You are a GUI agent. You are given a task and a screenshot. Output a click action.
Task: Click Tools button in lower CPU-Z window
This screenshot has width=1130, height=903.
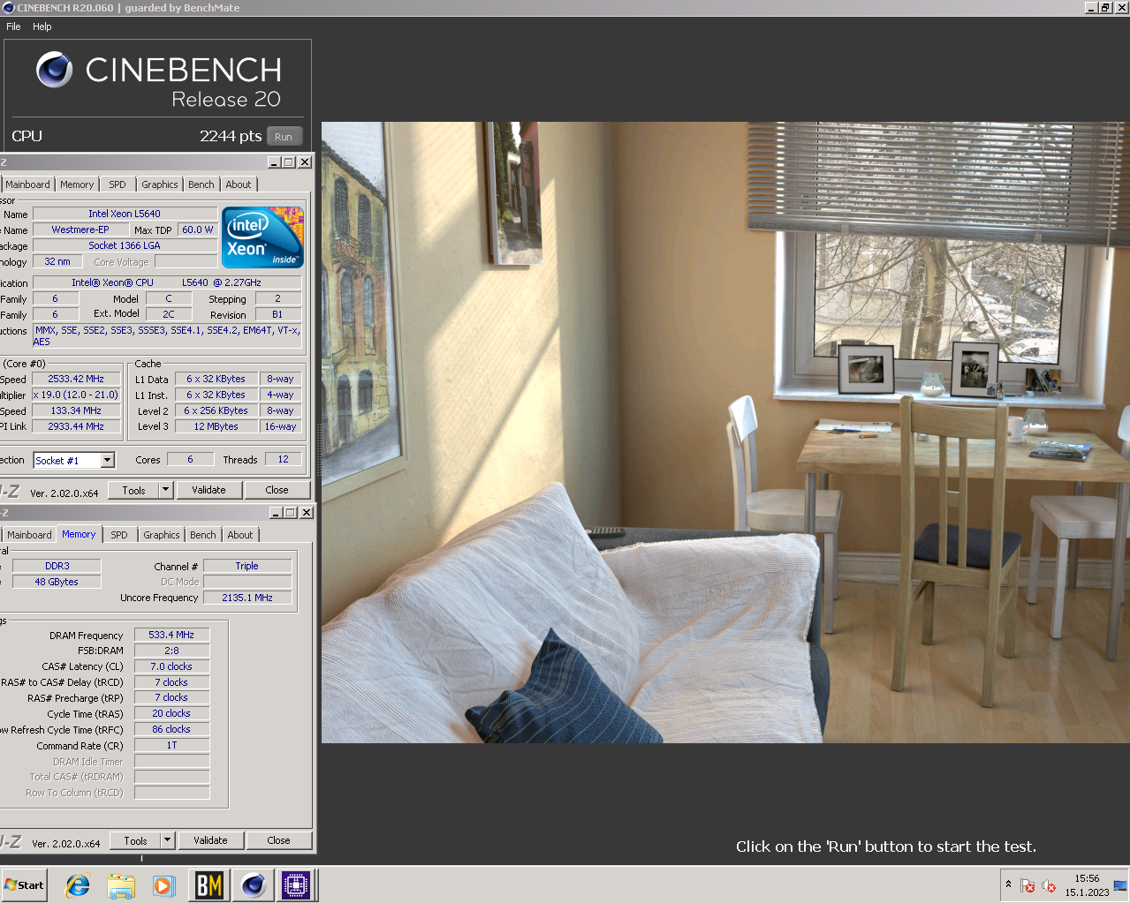(136, 840)
